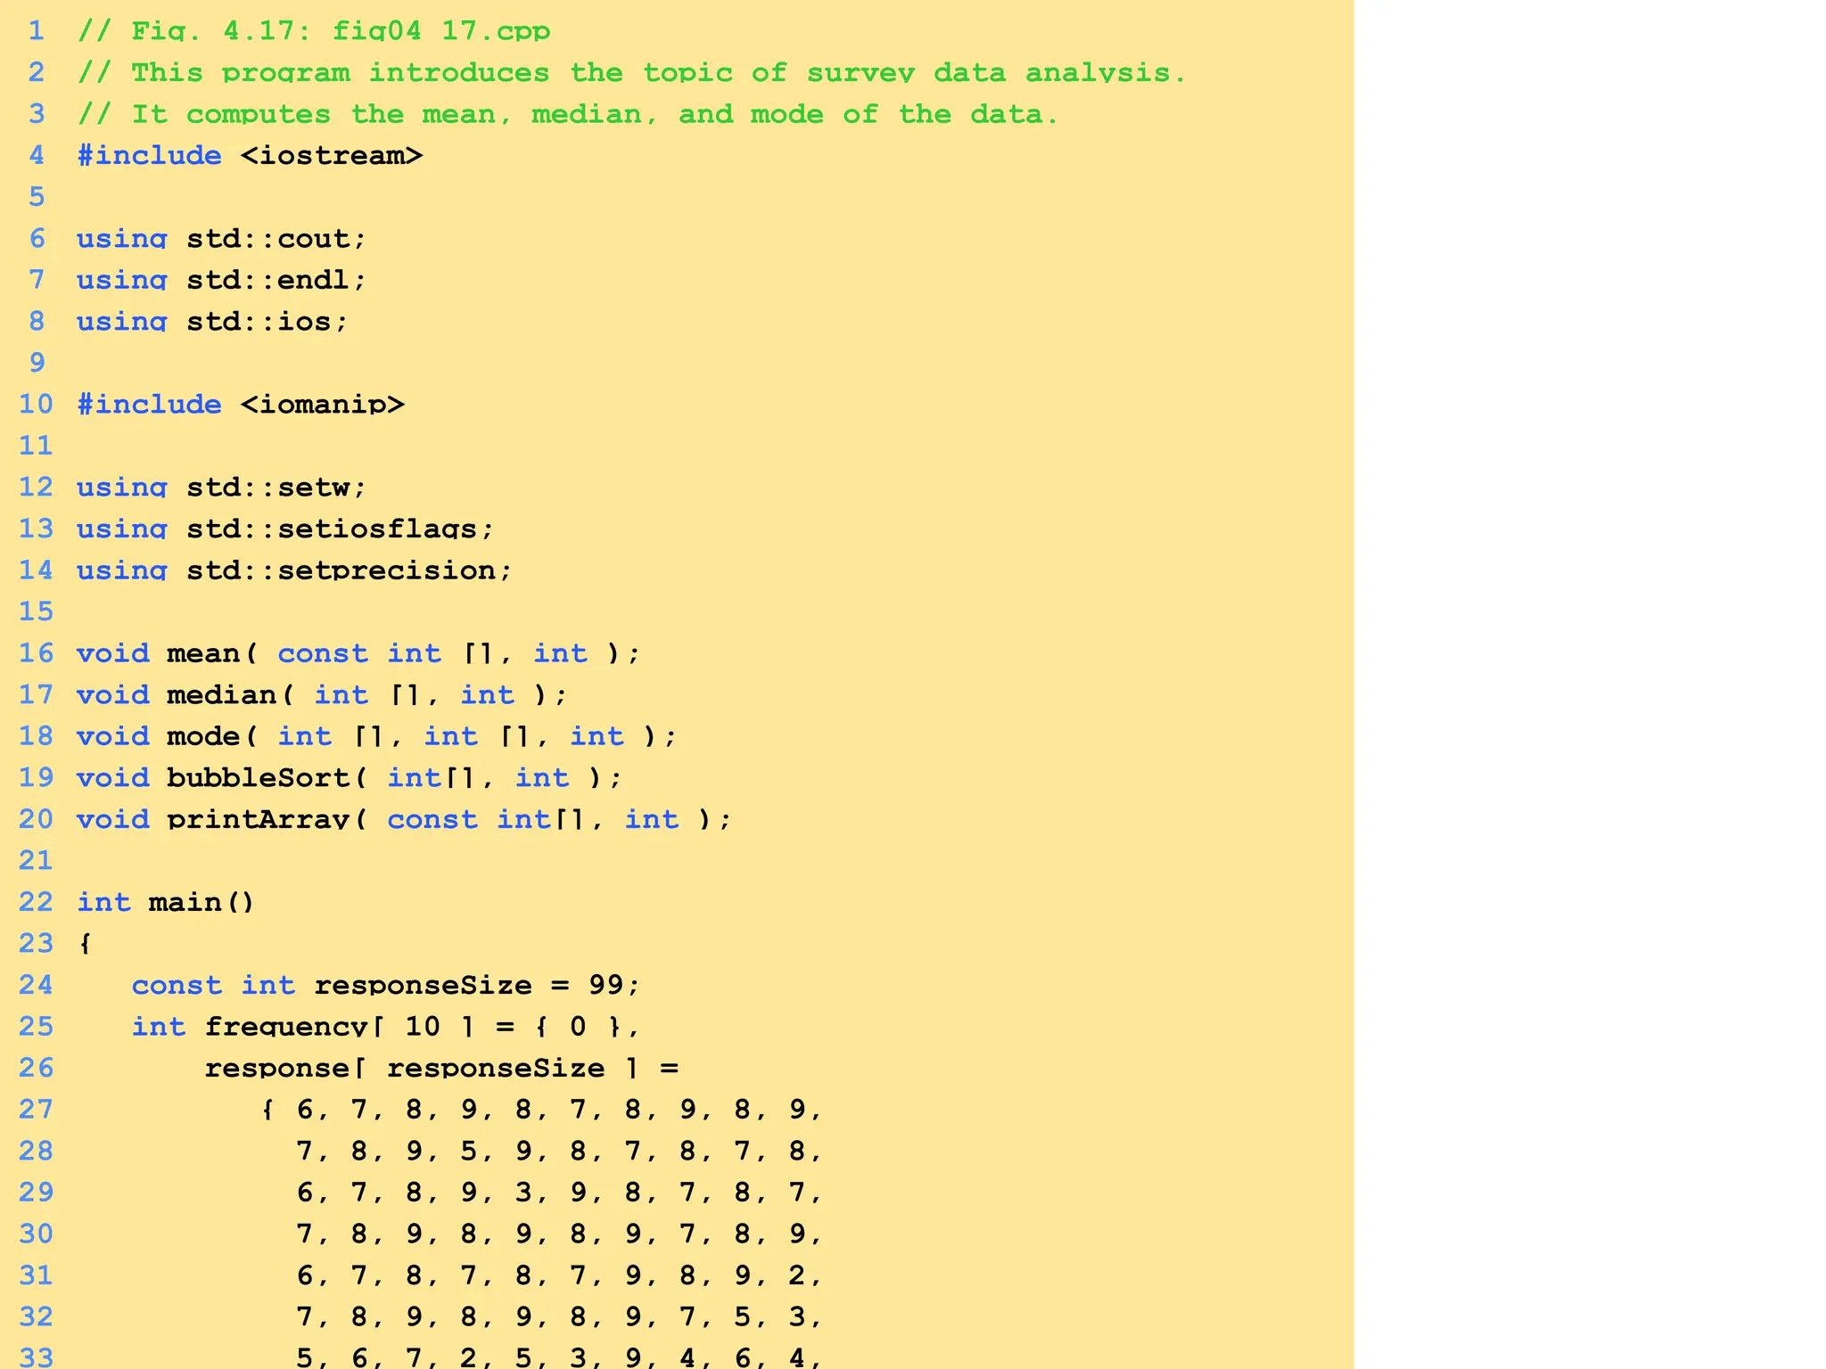
Task: Click line number 1
Action: pyautogui.click(x=37, y=31)
